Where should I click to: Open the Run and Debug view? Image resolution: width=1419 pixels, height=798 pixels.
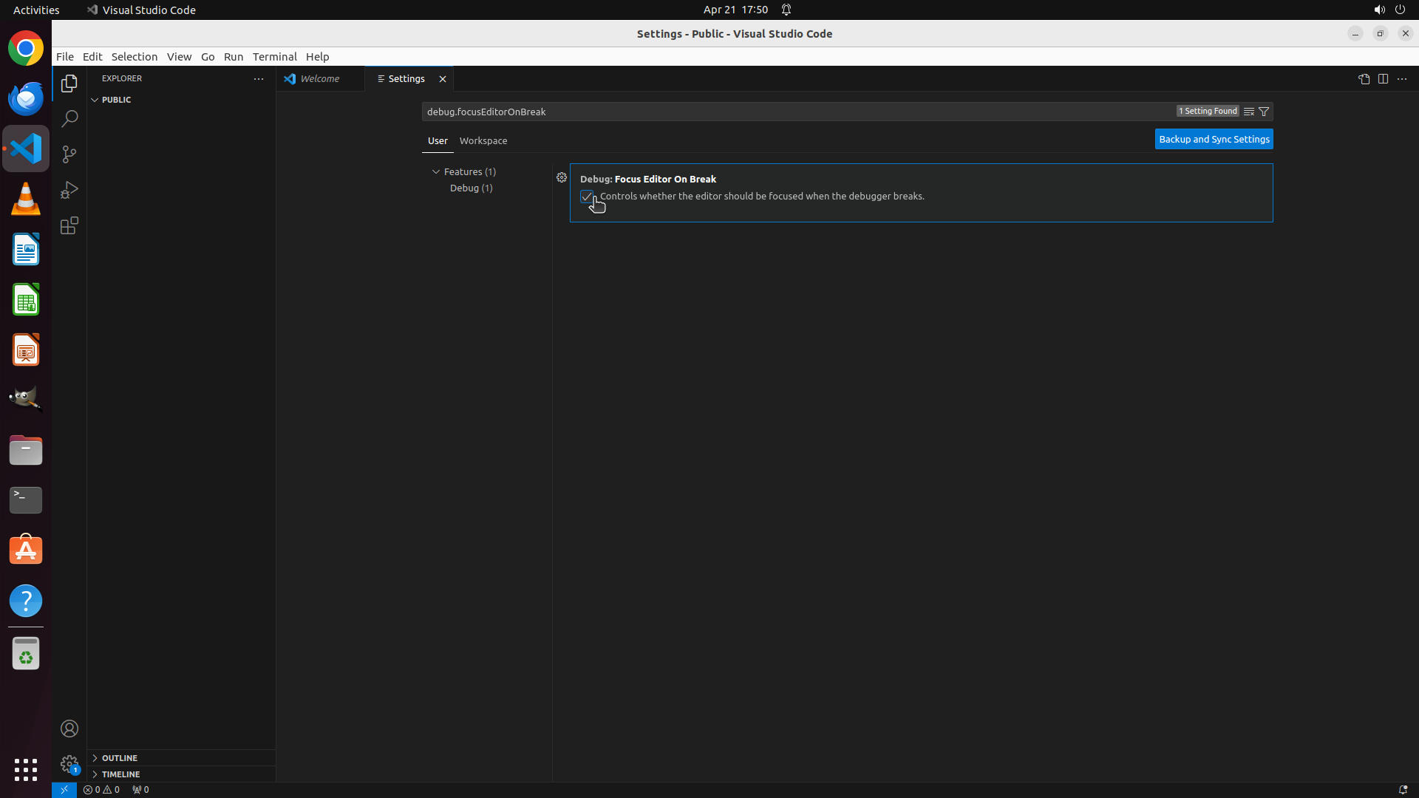69,190
